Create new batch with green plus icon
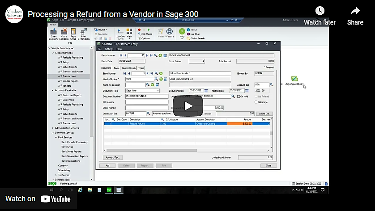The height and width of the screenshot is (211, 375). [x=160, y=55]
